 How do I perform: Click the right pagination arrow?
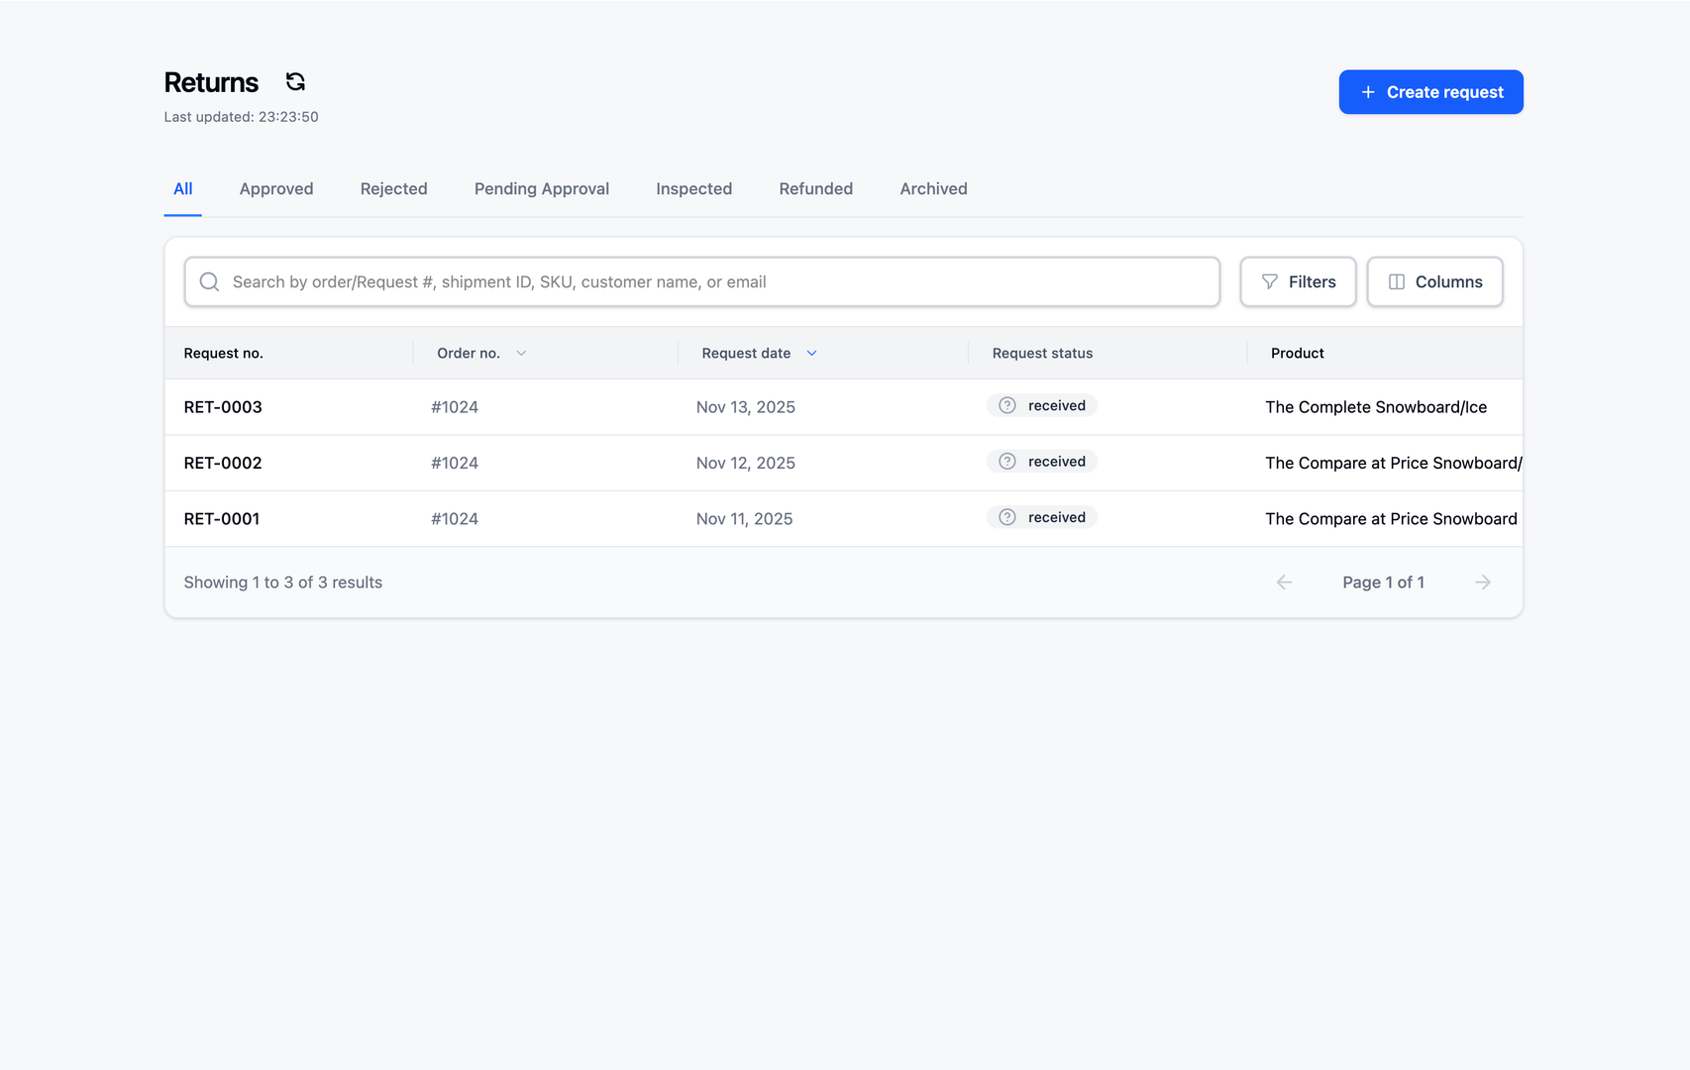point(1482,582)
